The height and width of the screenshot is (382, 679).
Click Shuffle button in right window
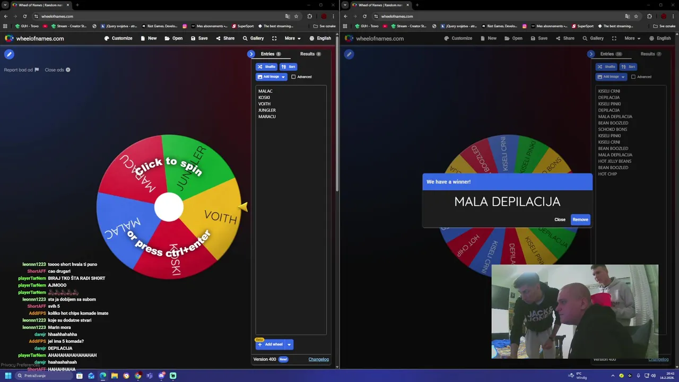[x=606, y=67]
